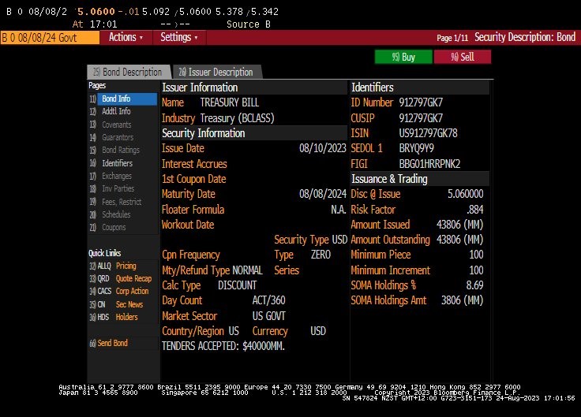Click the SOMA Holdings % value 8.69
Viewport: 581px width, 417px height.
[474, 285]
